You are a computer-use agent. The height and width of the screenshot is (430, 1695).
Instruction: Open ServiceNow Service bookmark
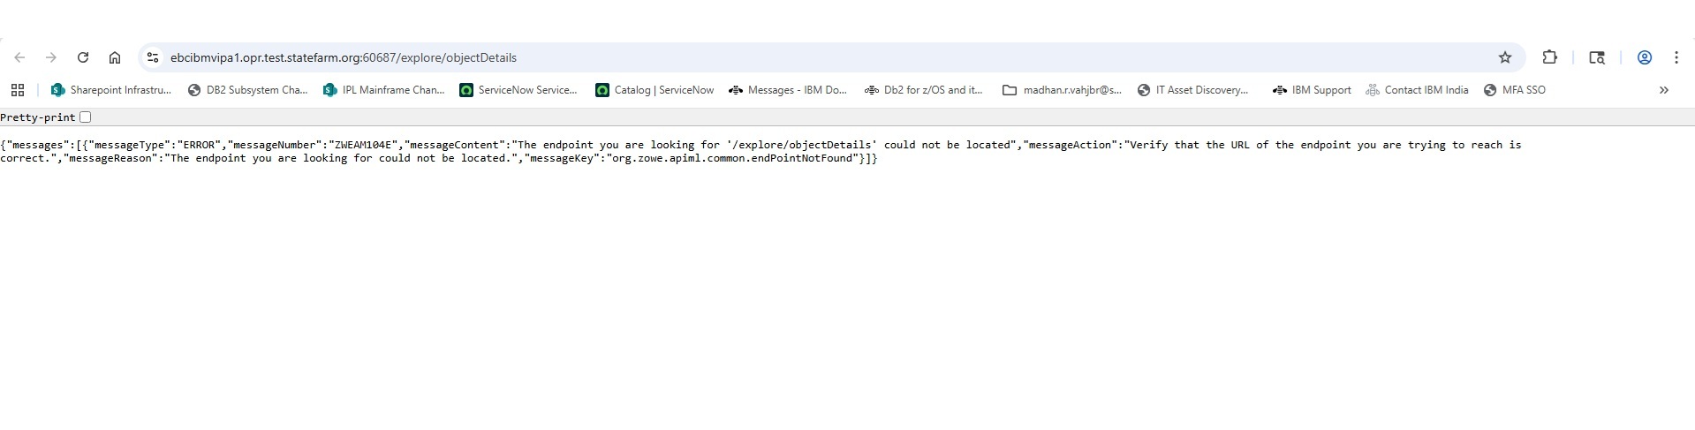518,90
